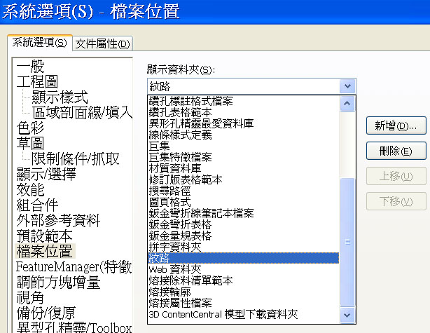The height and width of the screenshot is (333, 430).
Task: Pick 鈑金彎折線筆記本檔案 from the list
Action: [243, 213]
